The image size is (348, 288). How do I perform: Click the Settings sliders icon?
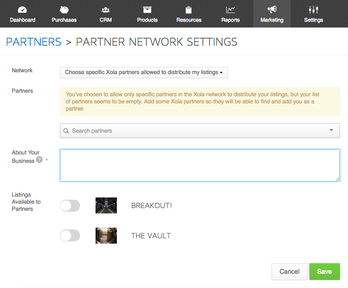313,10
